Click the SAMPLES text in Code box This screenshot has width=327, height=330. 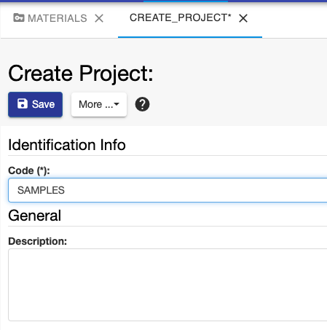point(41,190)
